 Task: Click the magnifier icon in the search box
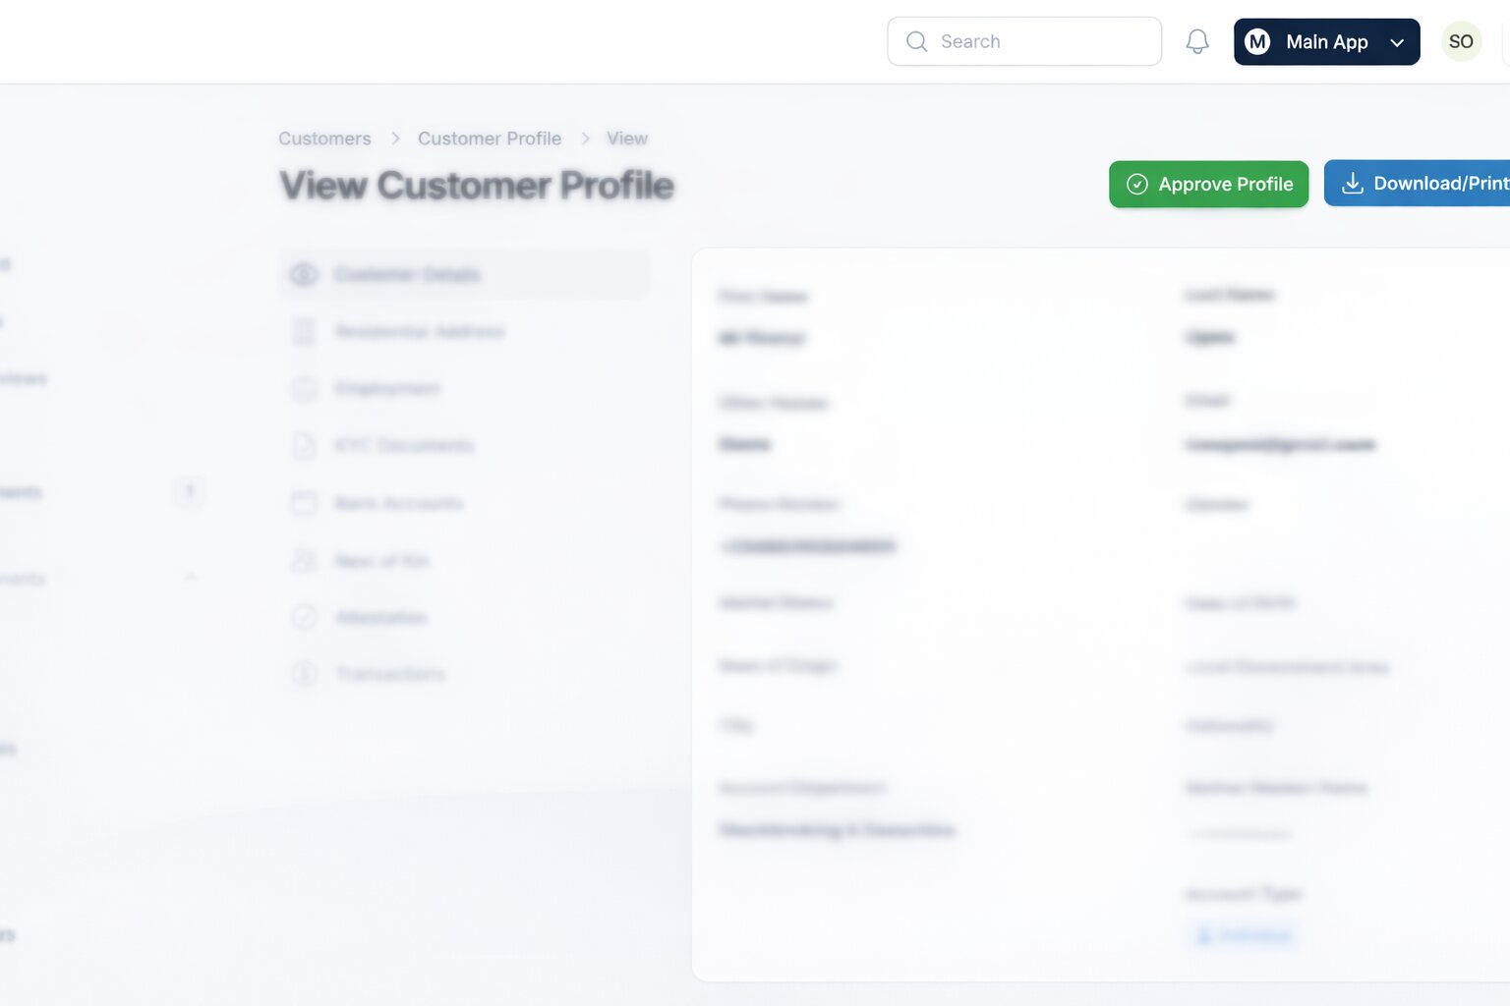[916, 41]
